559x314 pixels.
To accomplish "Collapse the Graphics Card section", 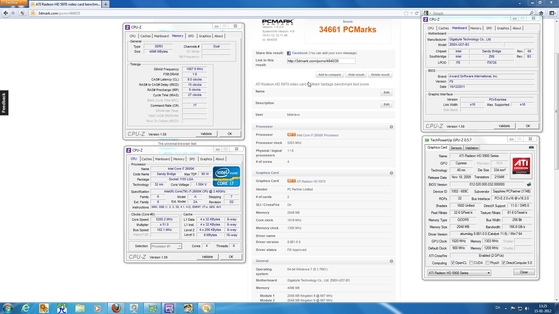I will click(391, 173).
